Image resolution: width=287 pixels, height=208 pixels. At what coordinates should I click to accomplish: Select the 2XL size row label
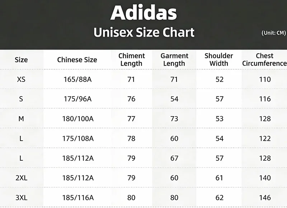pyautogui.click(x=22, y=178)
